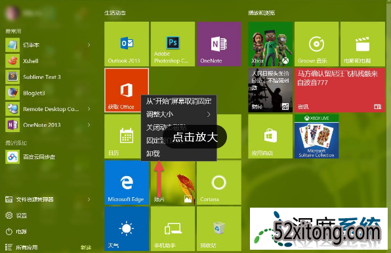Open the purple OneNote tile
This screenshot has height=253, width=391.
219,44
